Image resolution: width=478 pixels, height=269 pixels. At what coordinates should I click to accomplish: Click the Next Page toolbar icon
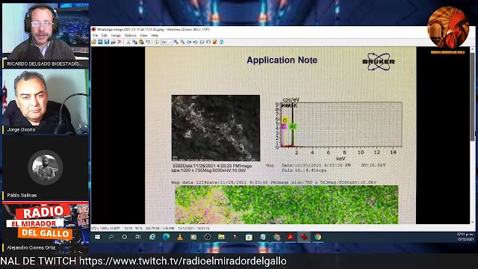[x=208, y=42]
